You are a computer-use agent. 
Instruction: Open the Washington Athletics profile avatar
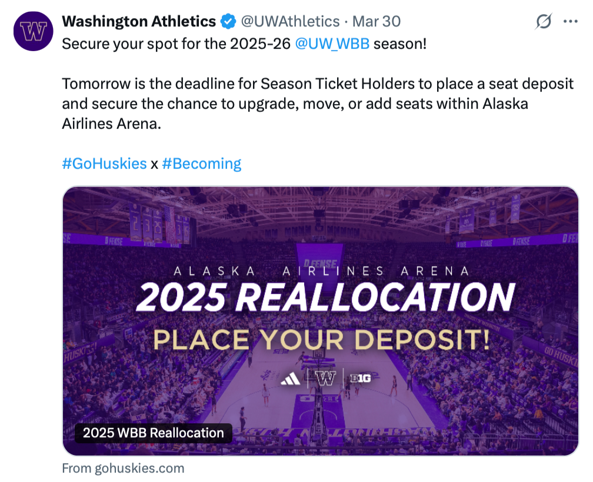34,31
